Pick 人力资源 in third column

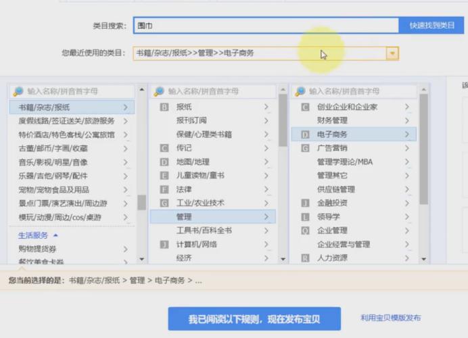coord(354,258)
